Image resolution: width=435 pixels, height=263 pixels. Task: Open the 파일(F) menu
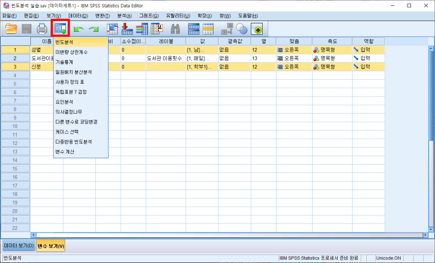(9, 16)
